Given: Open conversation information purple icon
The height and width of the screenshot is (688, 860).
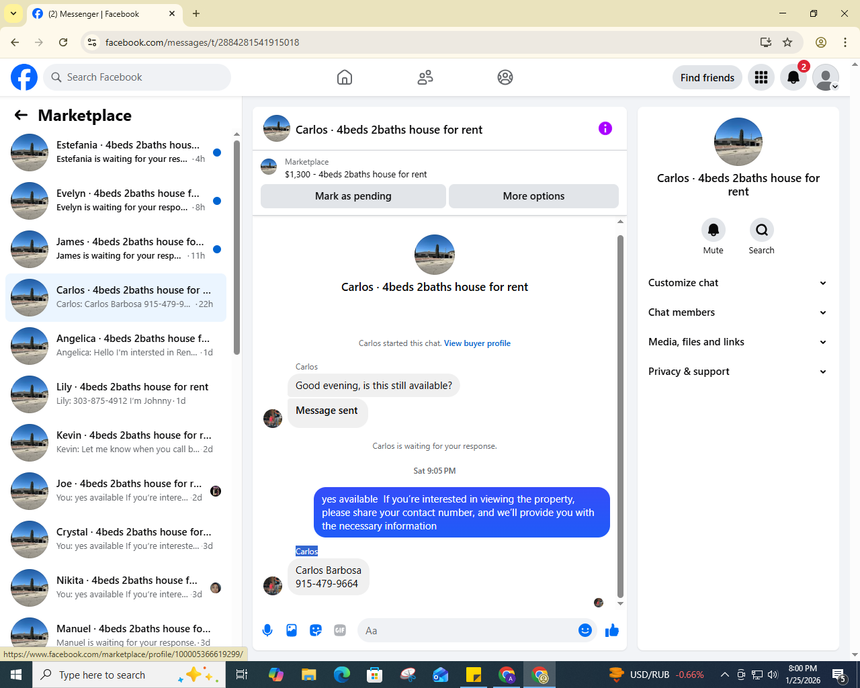Looking at the screenshot, I should pos(605,128).
